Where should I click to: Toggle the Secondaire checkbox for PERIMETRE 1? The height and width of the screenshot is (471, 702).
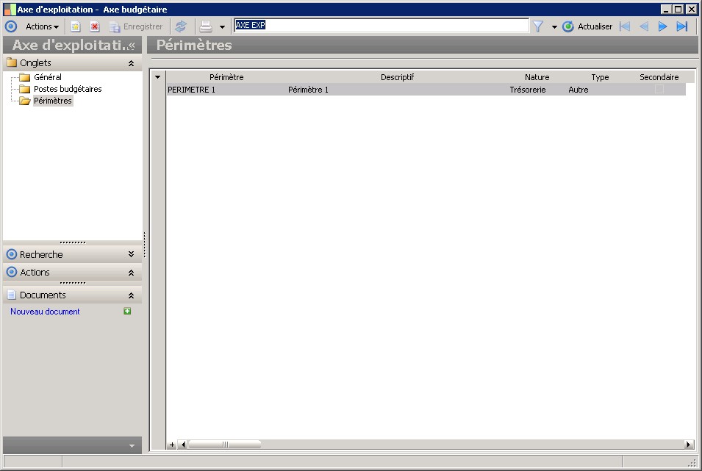659,90
